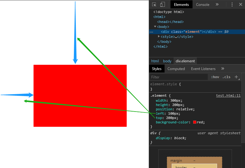
Task: Click the closing body tag line
Action: (x=164, y=42)
